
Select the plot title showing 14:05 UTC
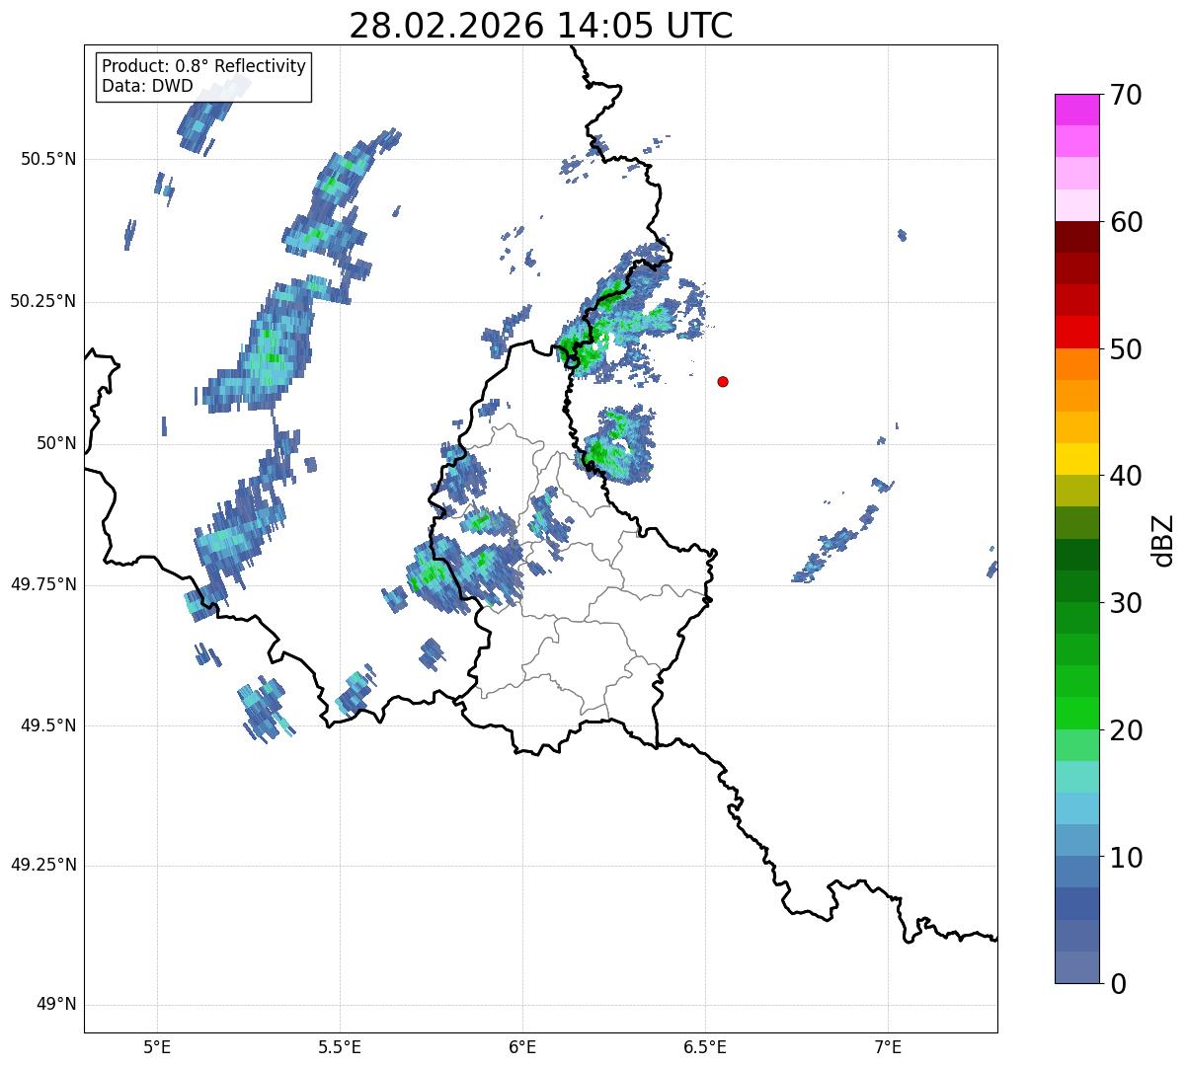[541, 26]
